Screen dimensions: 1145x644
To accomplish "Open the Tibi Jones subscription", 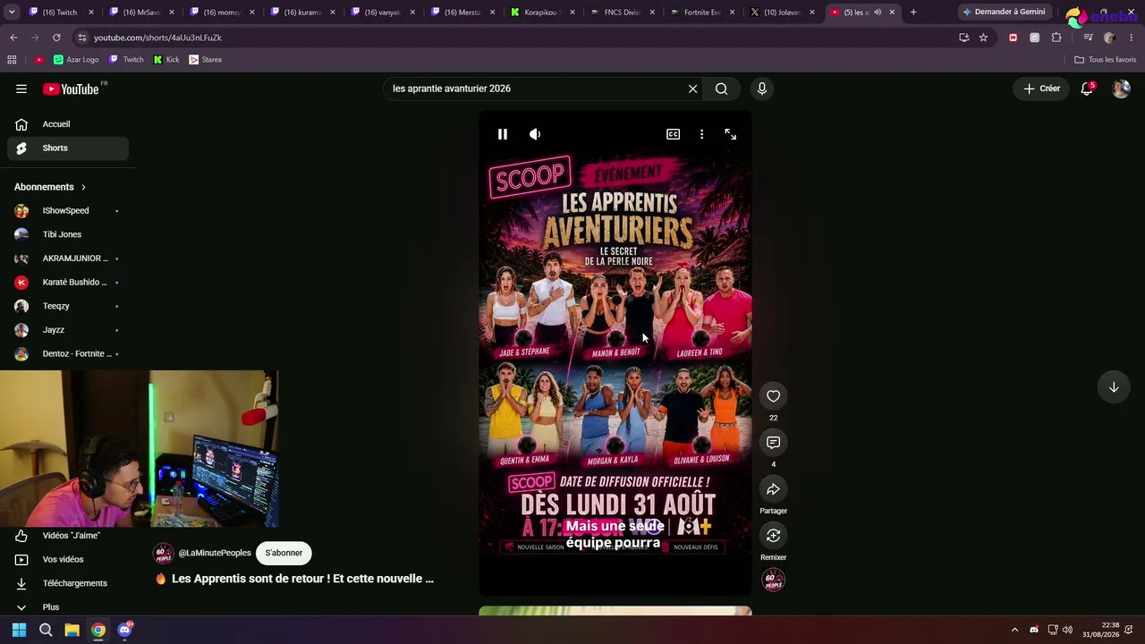I will pyautogui.click(x=68, y=234).
